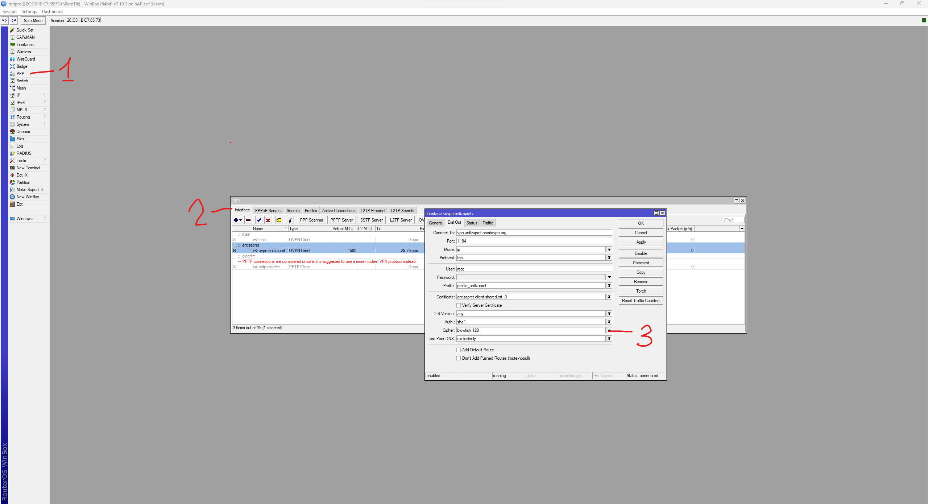928x504 pixels.
Task: Open Active Connections tab
Action: [339, 211]
